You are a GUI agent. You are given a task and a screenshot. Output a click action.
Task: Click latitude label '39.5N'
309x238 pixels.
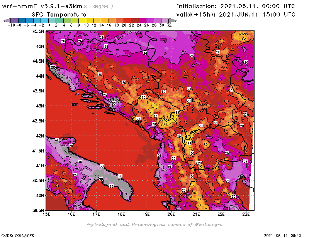[x=38, y=211]
